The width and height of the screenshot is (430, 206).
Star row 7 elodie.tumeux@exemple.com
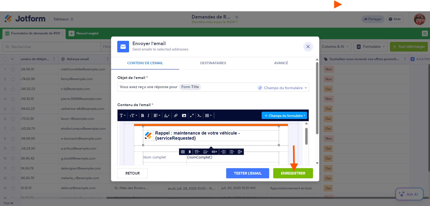(13, 129)
